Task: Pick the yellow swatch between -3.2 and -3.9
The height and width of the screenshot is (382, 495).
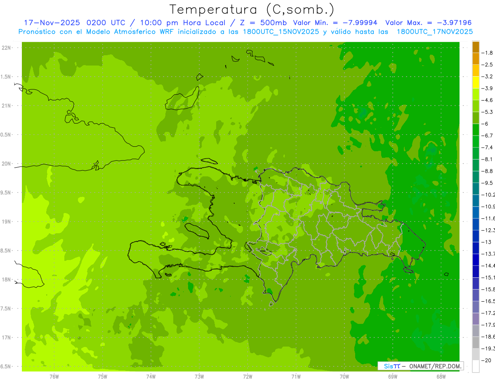Action: pos(476,82)
